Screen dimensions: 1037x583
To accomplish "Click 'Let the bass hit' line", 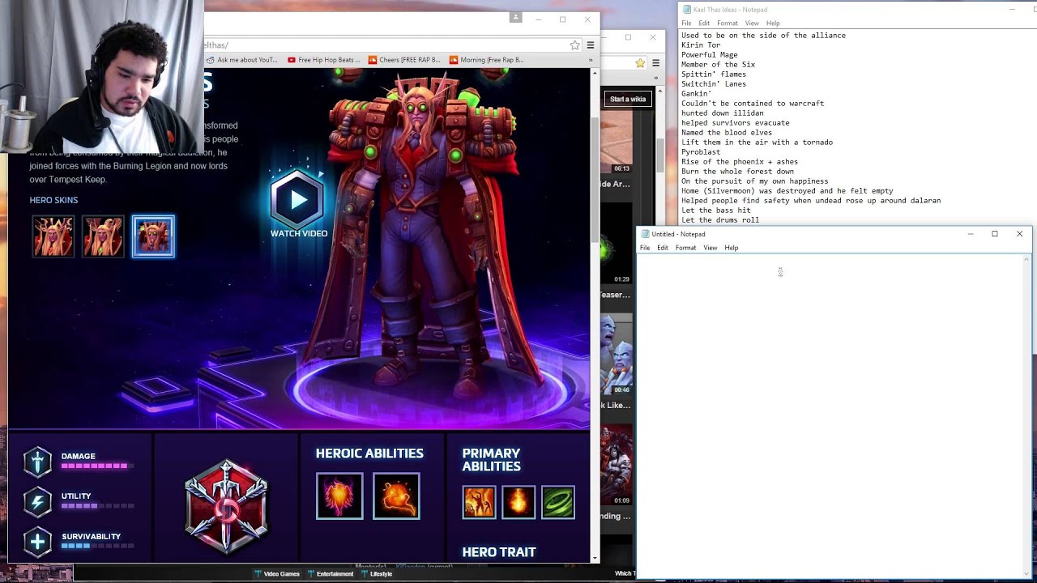I will pos(715,211).
